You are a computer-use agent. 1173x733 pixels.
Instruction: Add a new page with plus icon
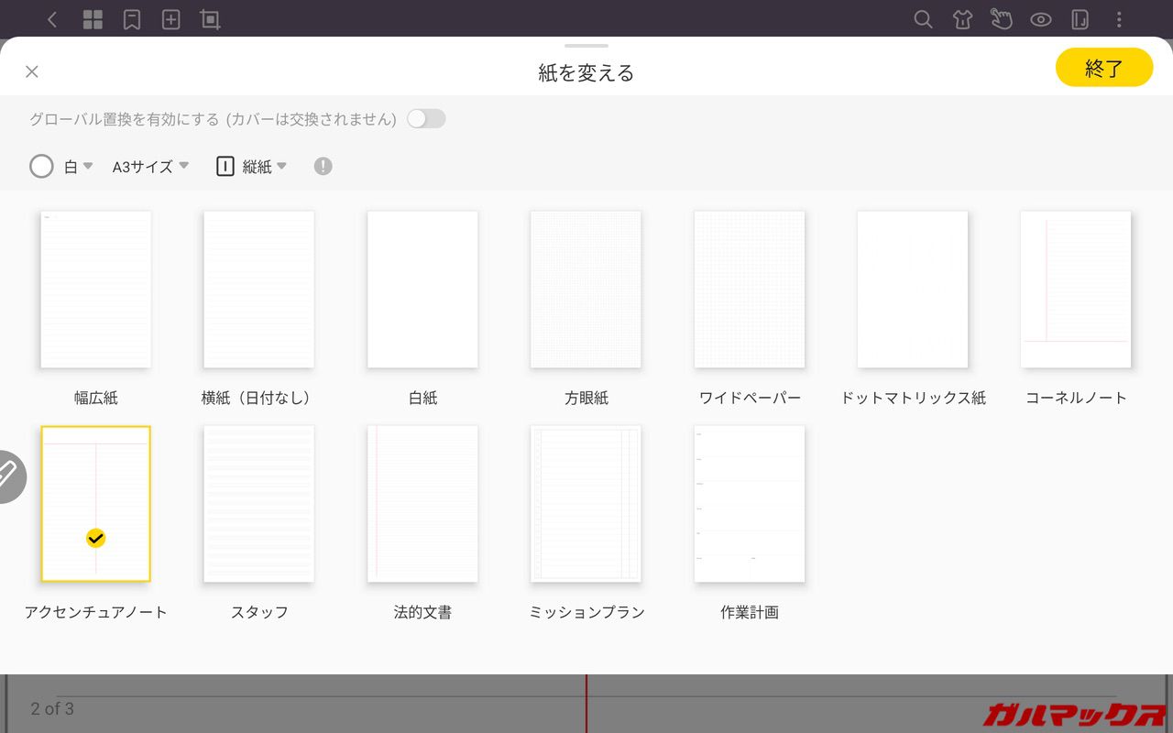[x=171, y=19]
